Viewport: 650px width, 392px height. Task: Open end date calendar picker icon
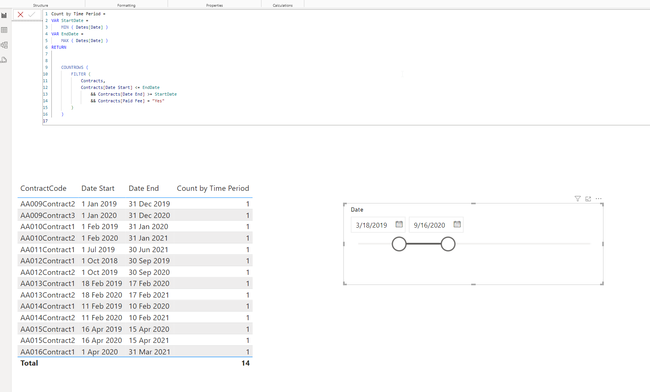click(457, 224)
